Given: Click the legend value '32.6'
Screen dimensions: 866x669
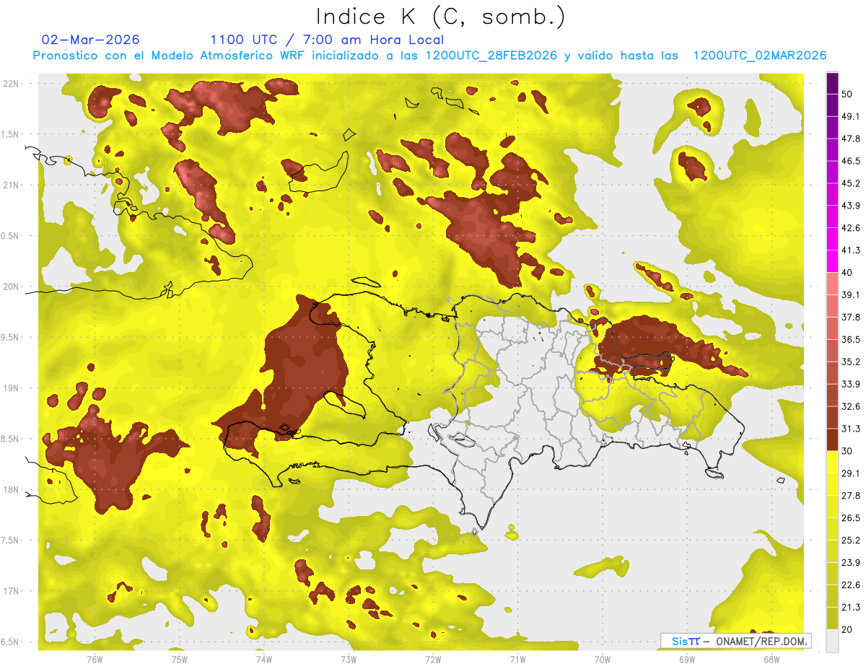Looking at the screenshot, I should (x=851, y=407).
